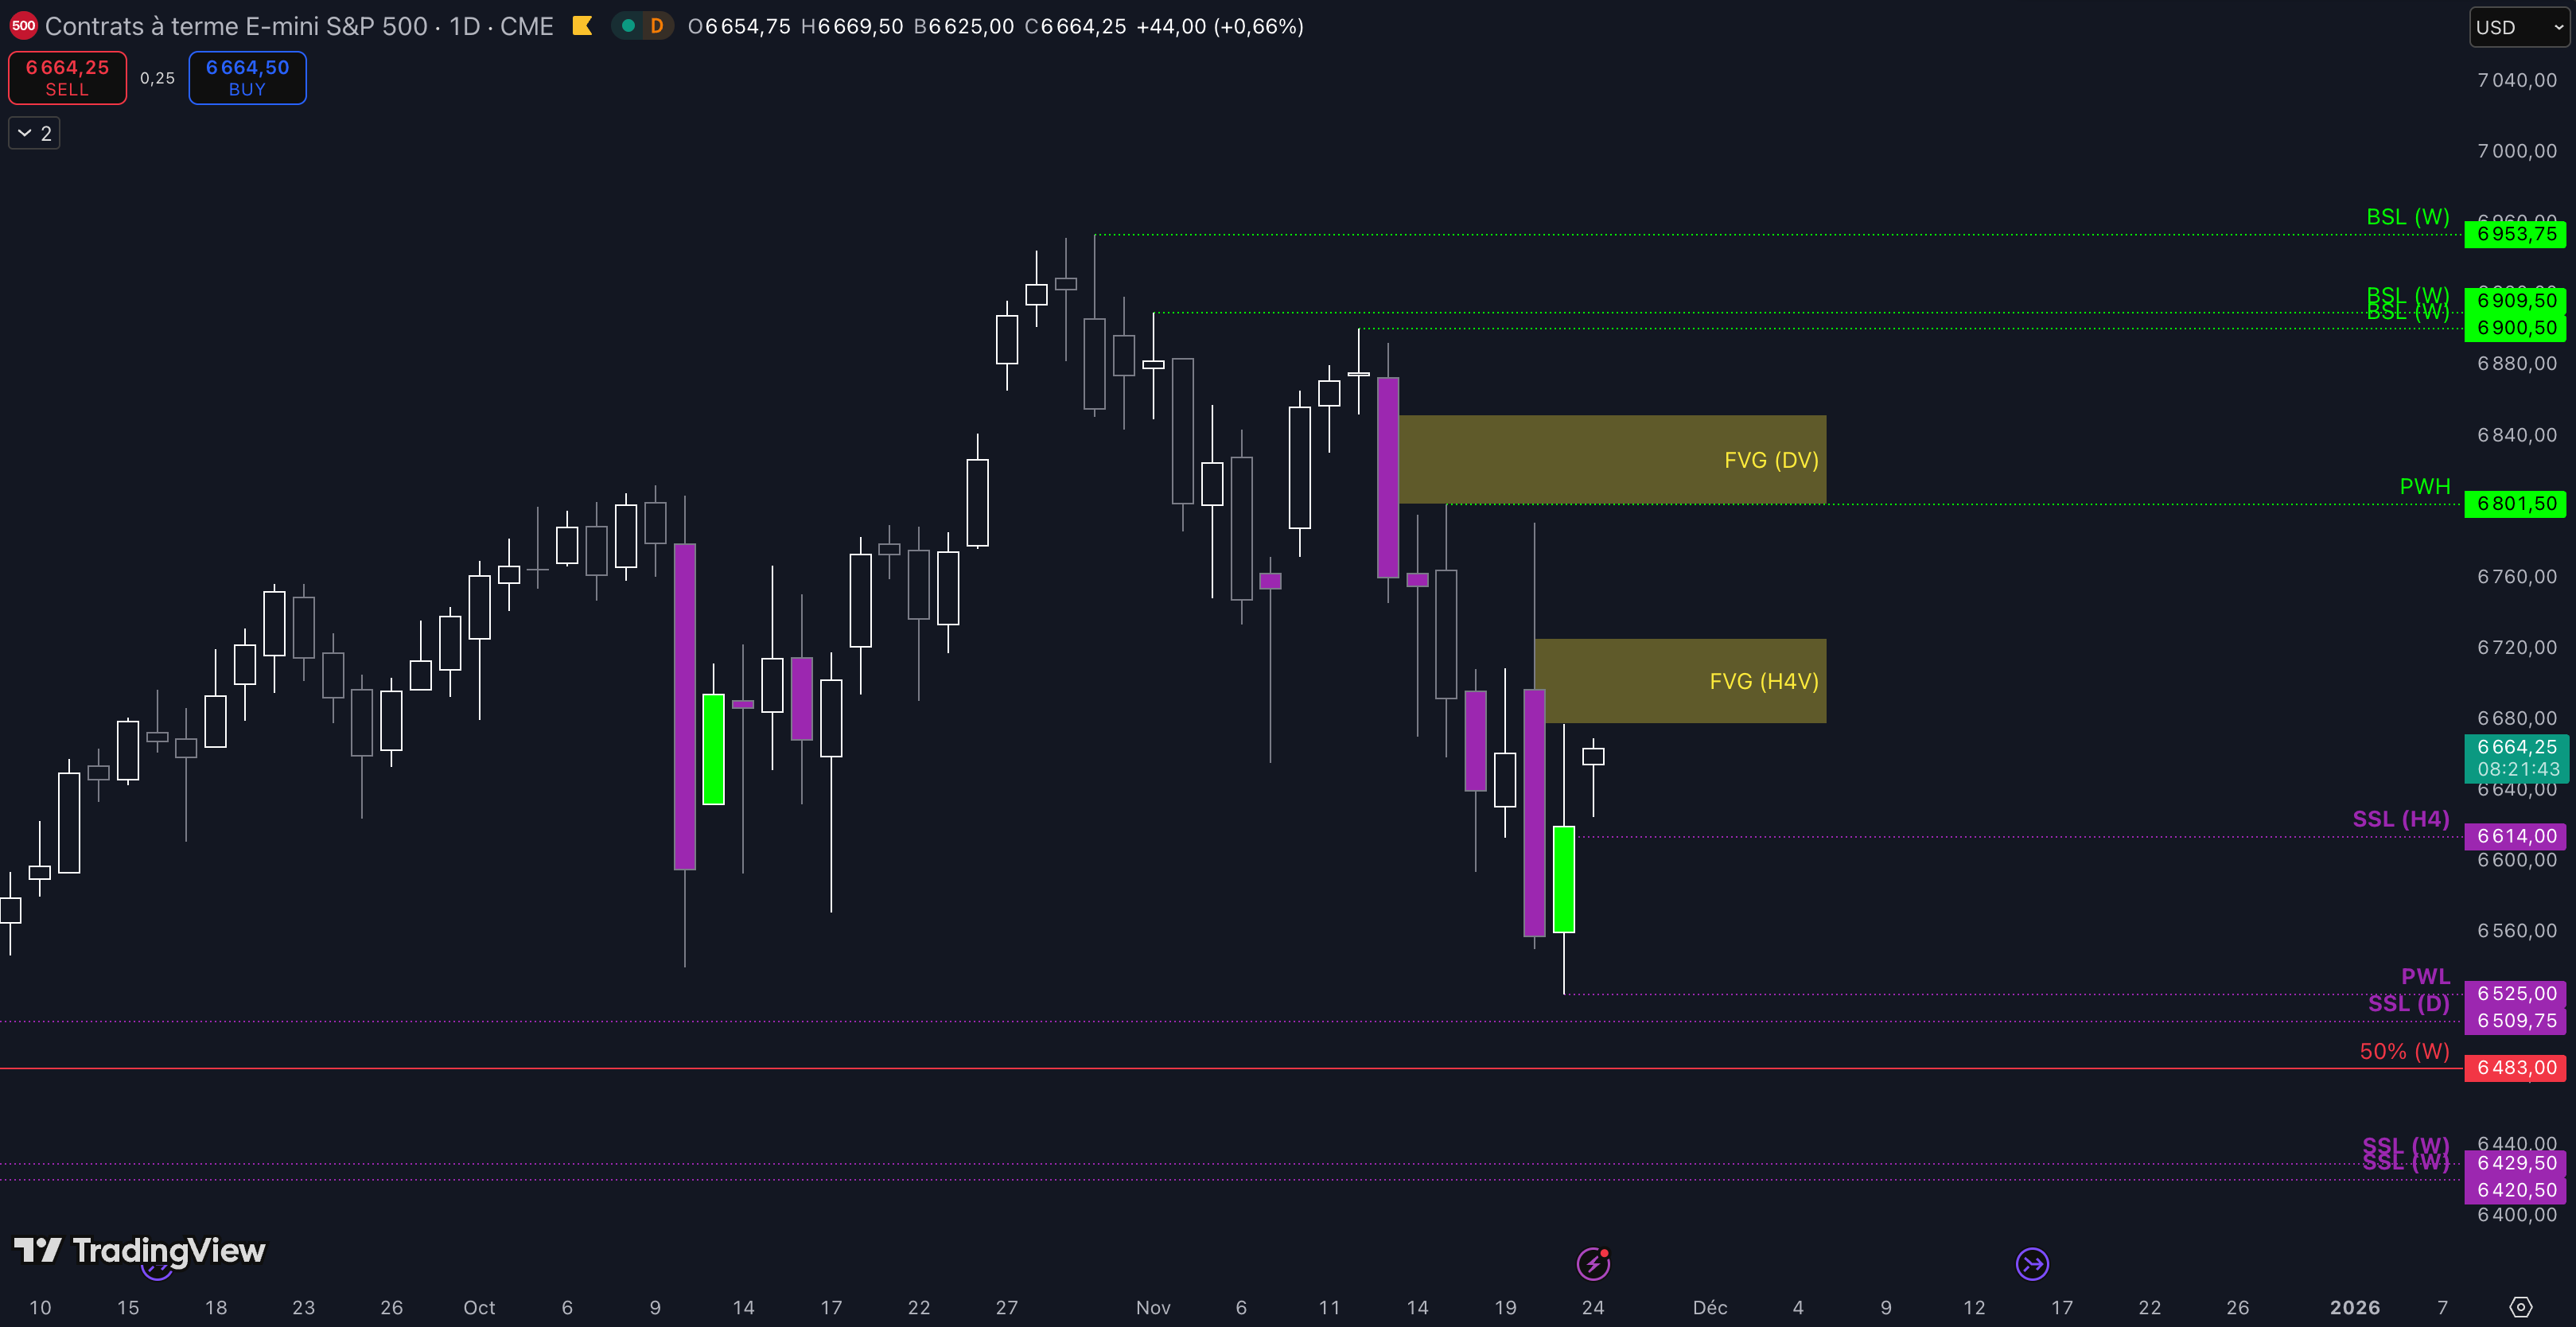Click the green market status dot
The height and width of the screenshot is (1327, 2576).
click(x=628, y=26)
